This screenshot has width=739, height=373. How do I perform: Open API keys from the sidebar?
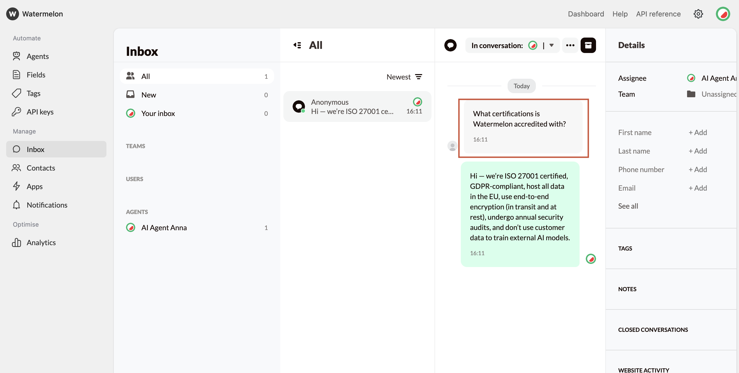click(x=40, y=112)
